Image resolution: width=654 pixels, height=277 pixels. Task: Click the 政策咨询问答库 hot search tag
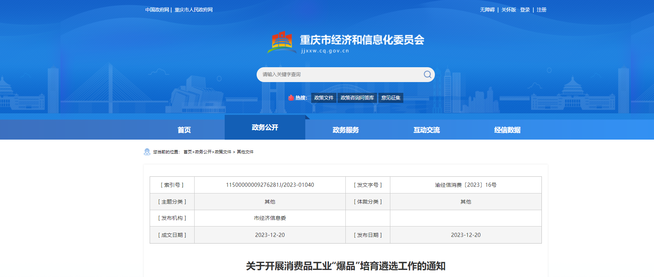tap(357, 98)
